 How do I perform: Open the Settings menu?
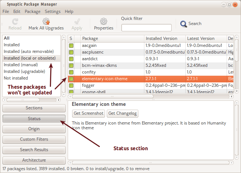[52, 11]
